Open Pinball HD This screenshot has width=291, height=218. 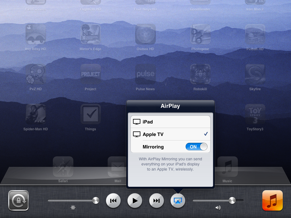(255, 34)
